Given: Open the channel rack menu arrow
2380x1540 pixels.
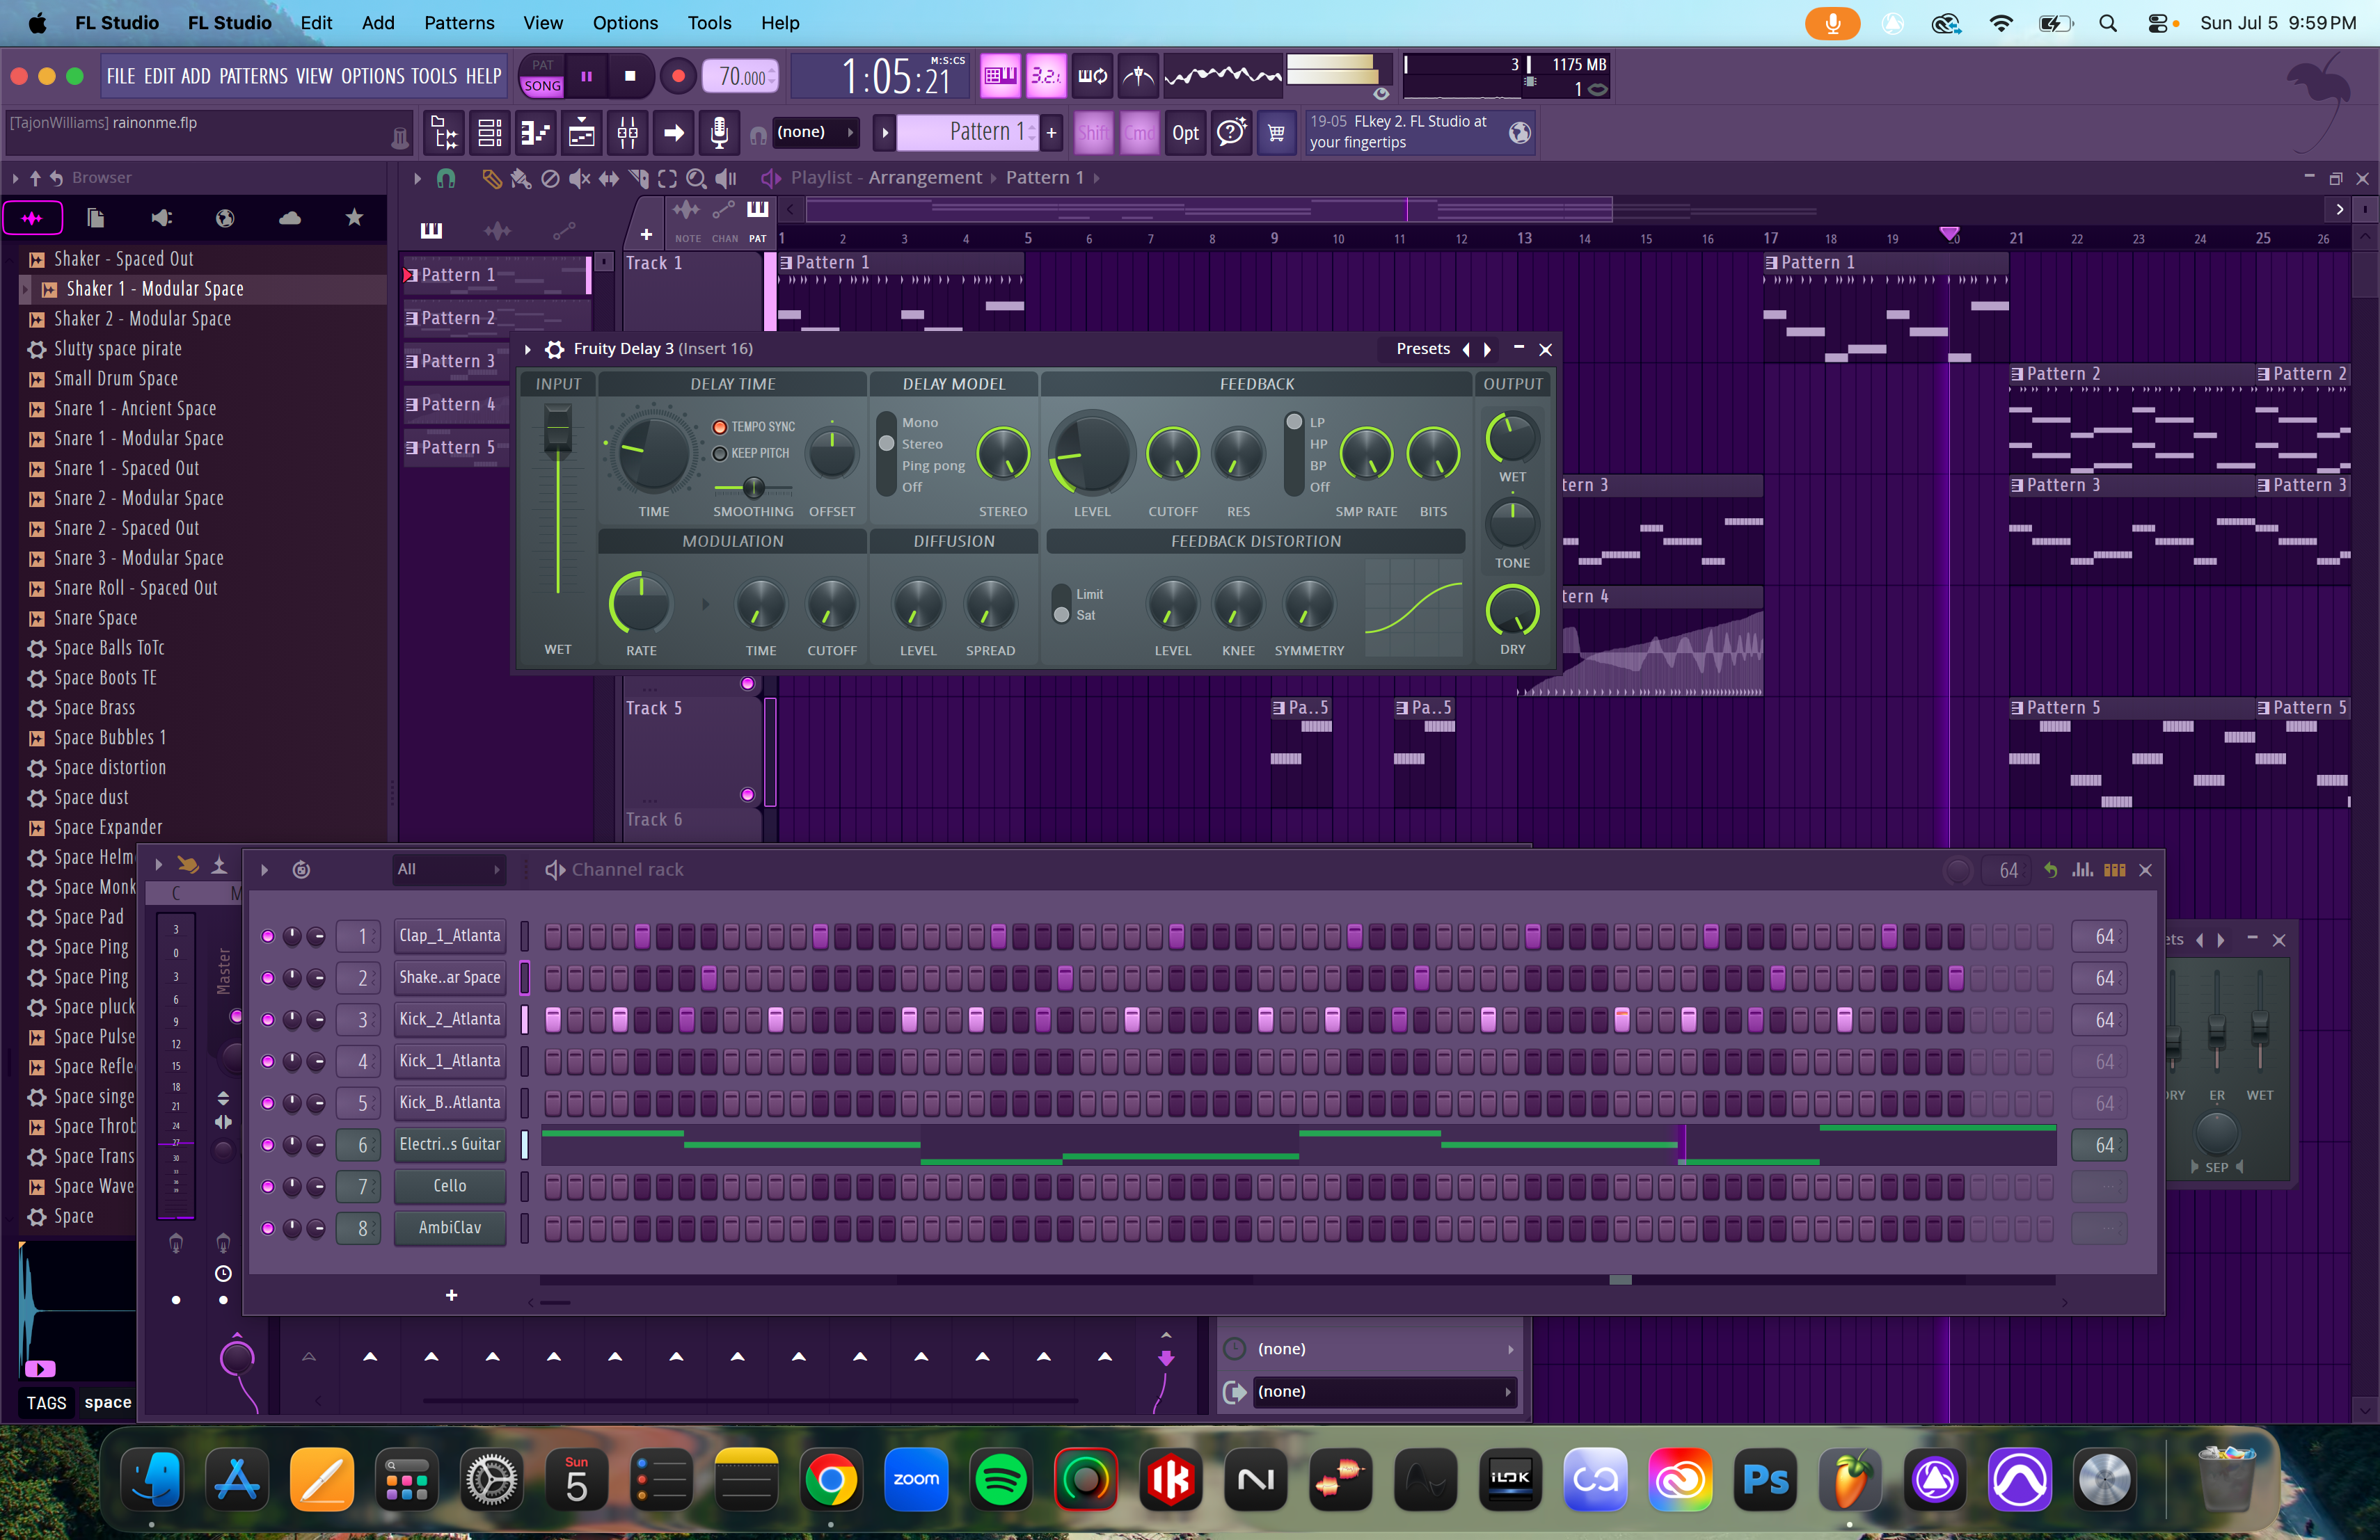Looking at the screenshot, I should pos(264,869).
